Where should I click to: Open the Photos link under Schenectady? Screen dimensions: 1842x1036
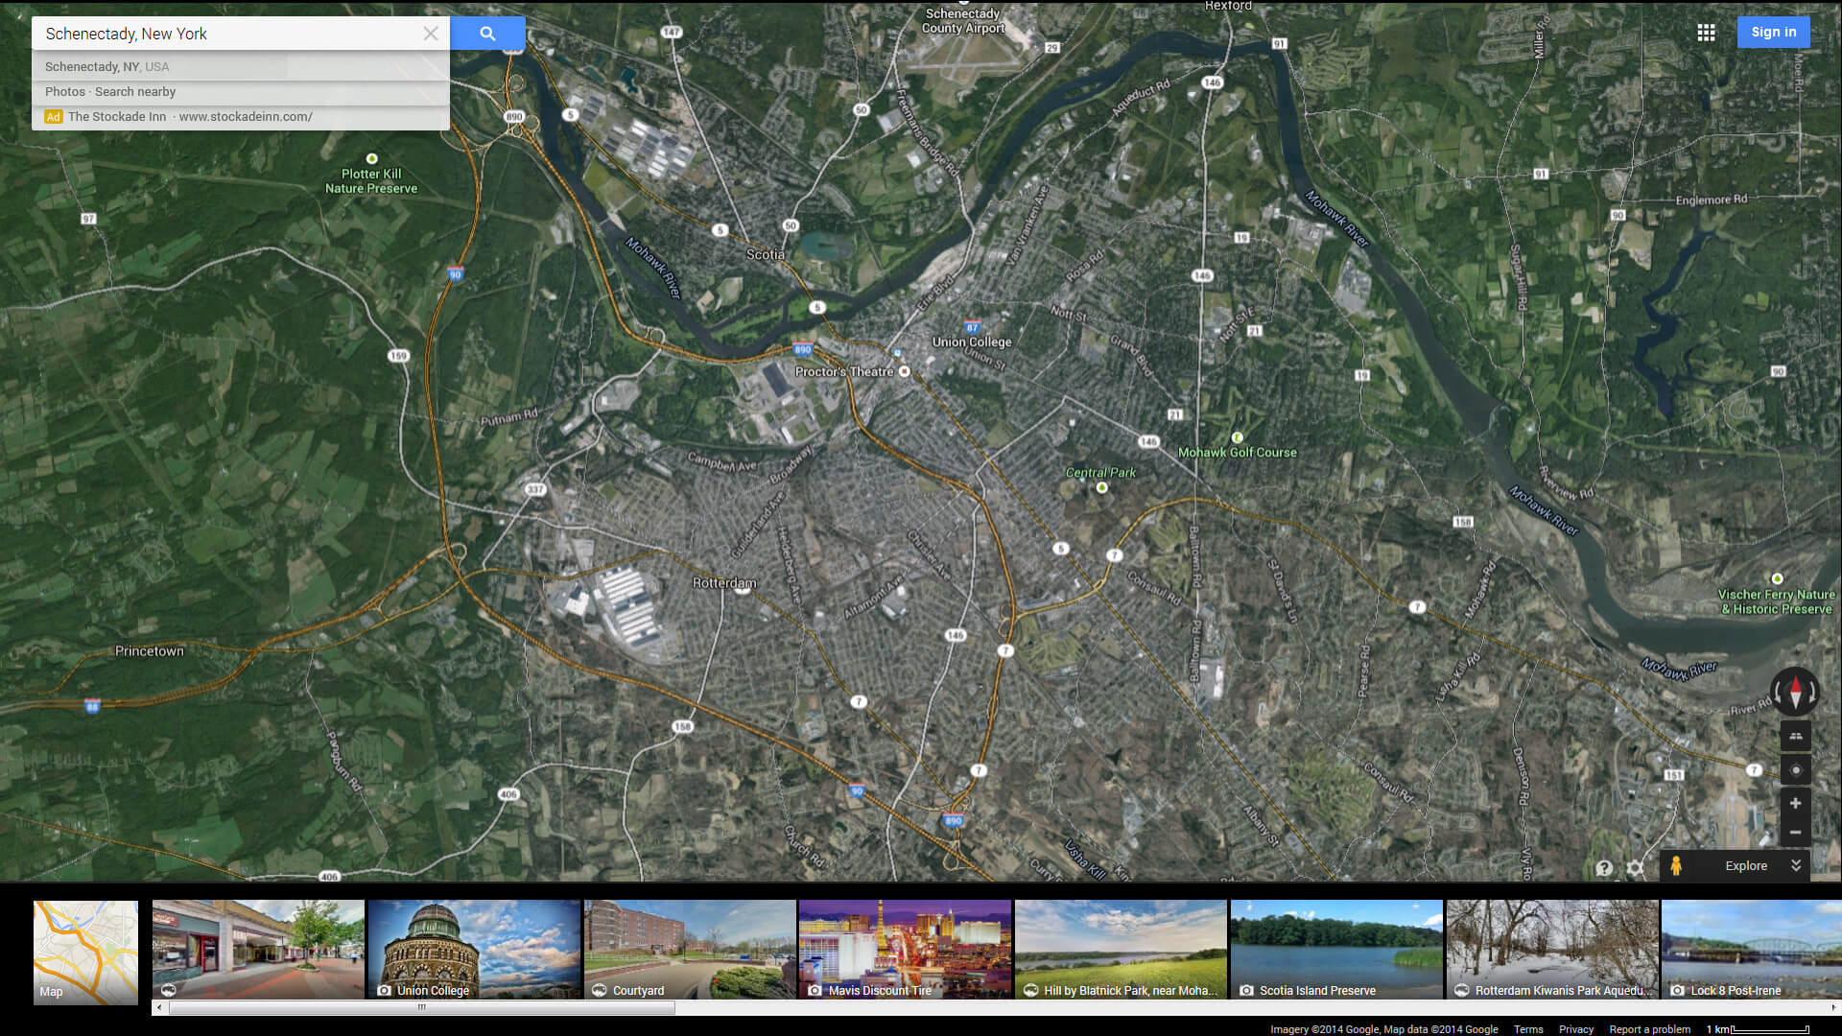tap(64, 92)
